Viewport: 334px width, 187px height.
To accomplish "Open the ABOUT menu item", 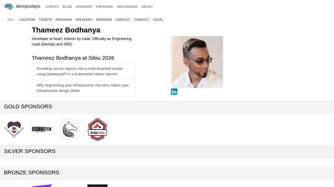I will point(147,7).
